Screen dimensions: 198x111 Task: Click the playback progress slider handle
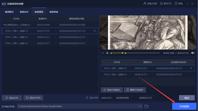(122, 53)
